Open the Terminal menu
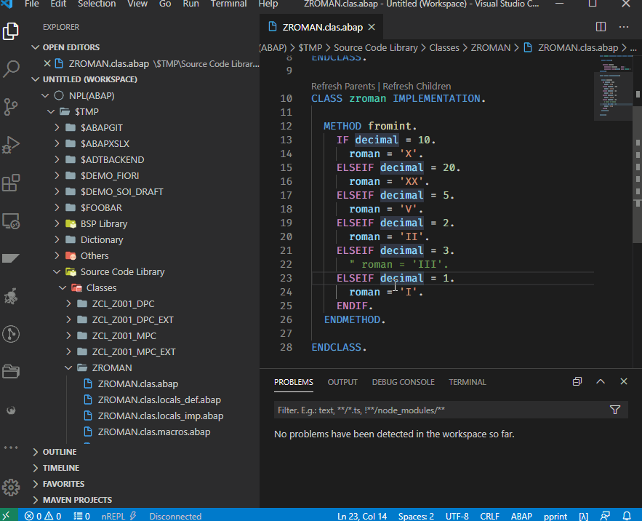Image resolution: width=642 pixels, height=521 pixels. [x=228, y=4]
